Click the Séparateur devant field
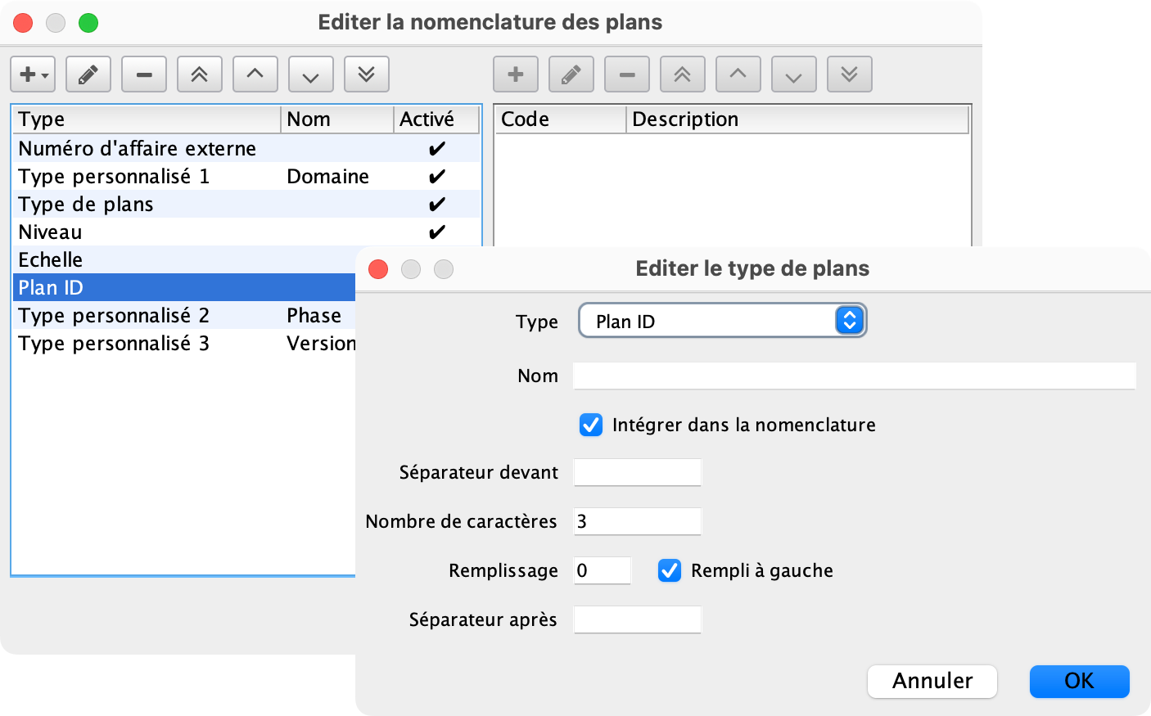Image resolution: width=1151 pixels, height=716 pixels. coord(638,472)
